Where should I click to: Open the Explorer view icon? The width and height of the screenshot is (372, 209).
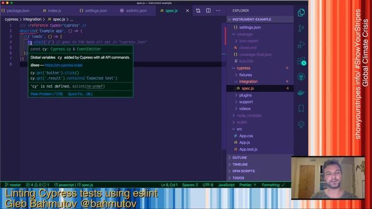click(x=301, y=13)
